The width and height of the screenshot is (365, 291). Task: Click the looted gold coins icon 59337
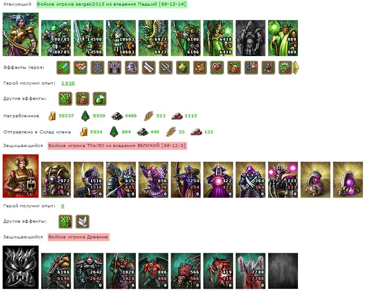tap(52, 116)
